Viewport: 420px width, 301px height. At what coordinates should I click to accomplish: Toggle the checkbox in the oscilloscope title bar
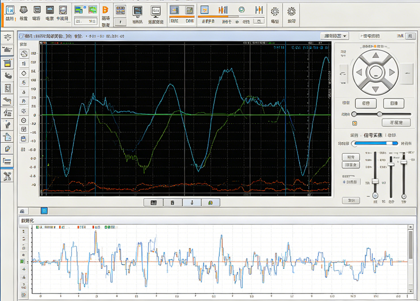pyautogui.click(x=21, y=36)
